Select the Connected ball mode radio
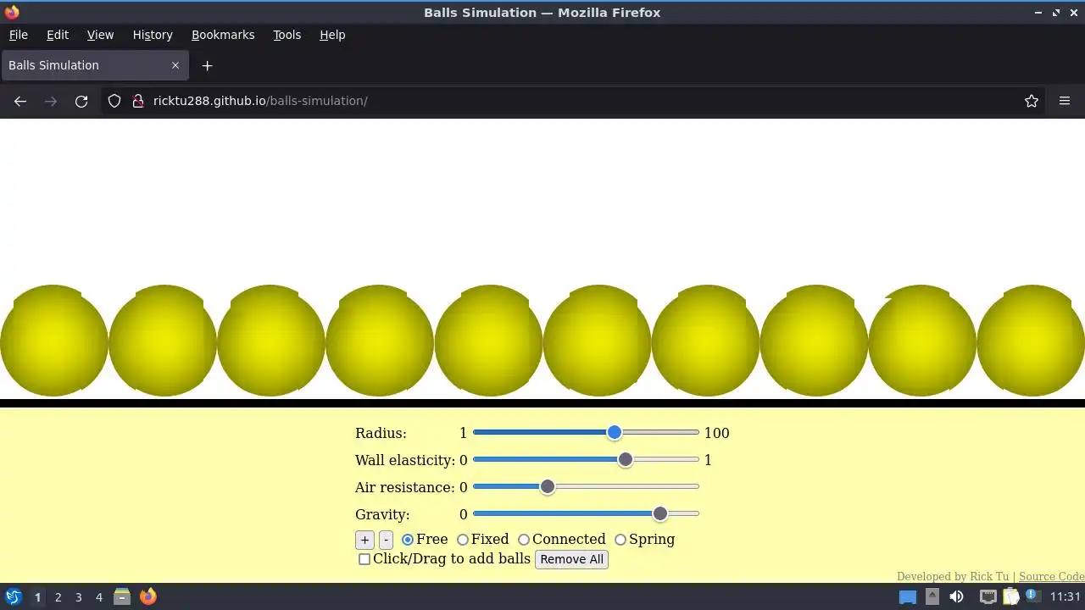The width and height of the screenshot is (1085, 610). coord(524,540)
